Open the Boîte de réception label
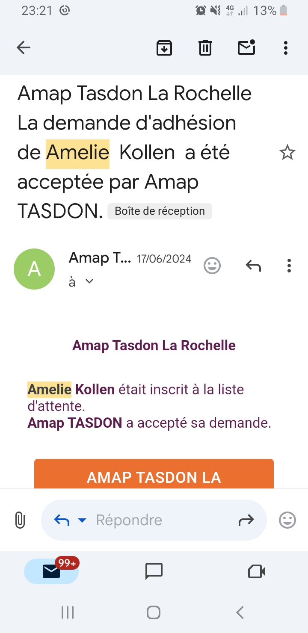 click(x=160, y=211)
